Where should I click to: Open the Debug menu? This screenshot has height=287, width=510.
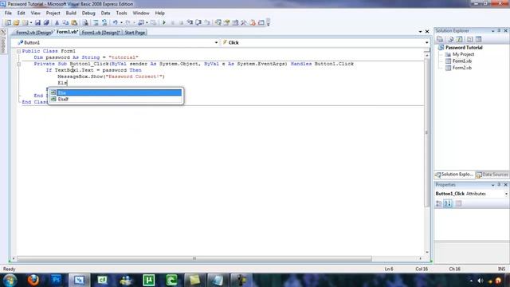88,13
